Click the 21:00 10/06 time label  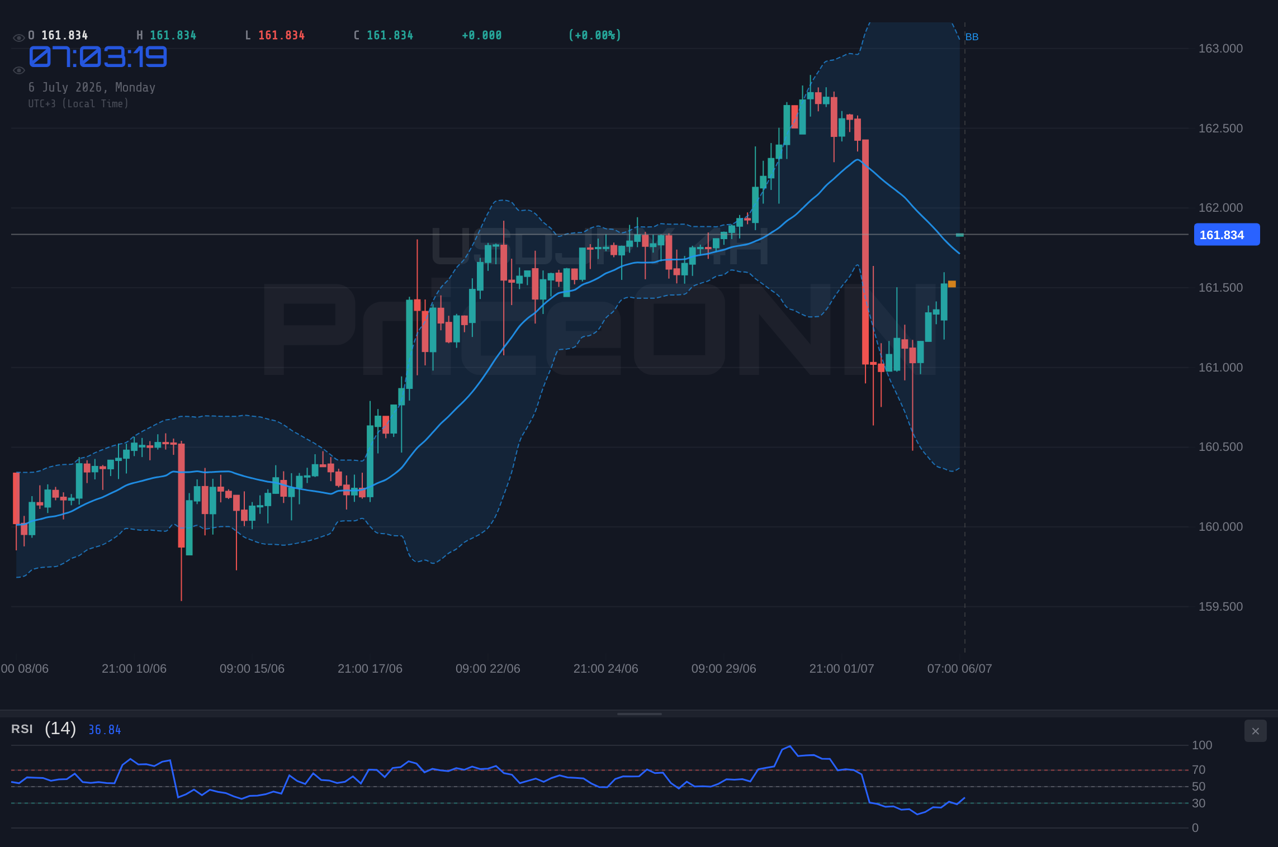[x=134, y=669]
